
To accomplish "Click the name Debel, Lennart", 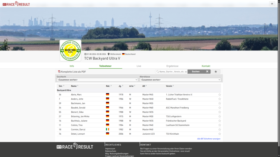I will click(x=78, y=134).
